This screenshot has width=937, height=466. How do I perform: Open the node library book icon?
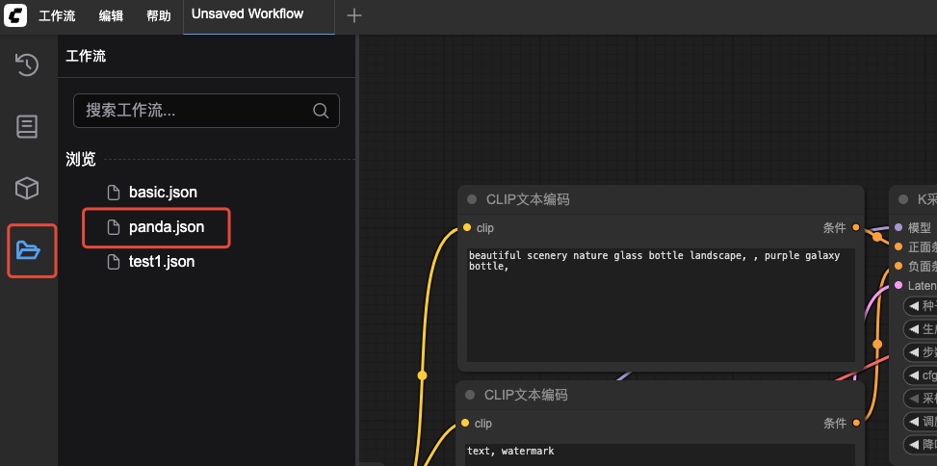coord(27,127)
